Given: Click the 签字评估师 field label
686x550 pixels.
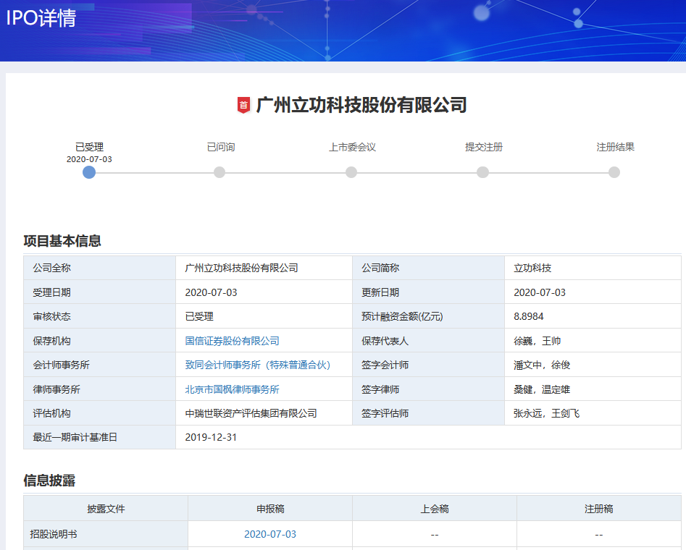Looking at the screenshot, I should tap(385, 414).
